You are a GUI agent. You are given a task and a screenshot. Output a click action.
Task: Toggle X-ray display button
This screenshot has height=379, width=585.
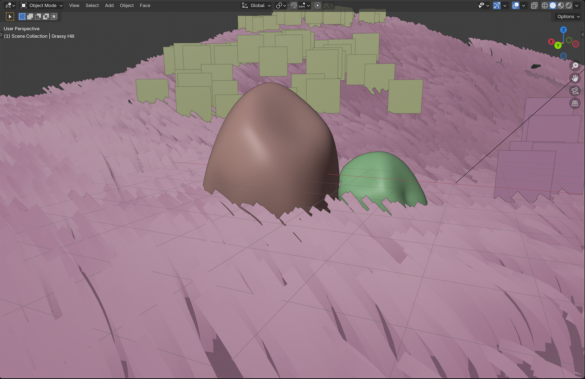(x=534, y=5)
